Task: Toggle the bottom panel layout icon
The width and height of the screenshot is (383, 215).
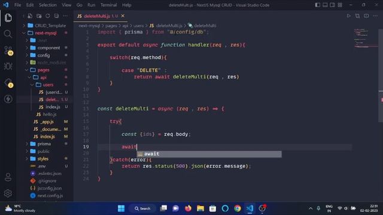Action: (325, 5)
